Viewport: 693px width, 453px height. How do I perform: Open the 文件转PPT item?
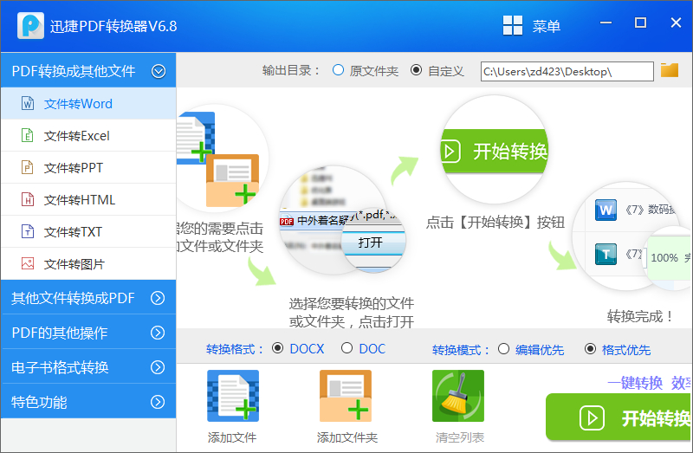74,168
